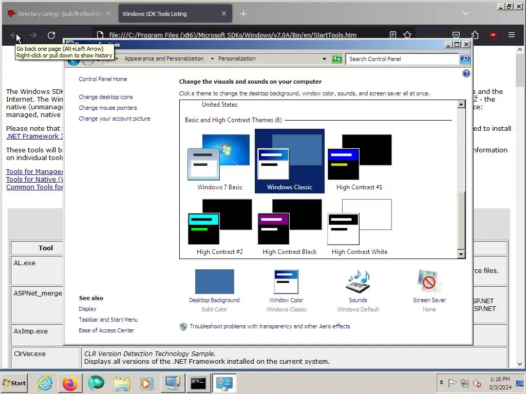Open Troubleshoot transparency and Aero effects link
The image size is (526, 394).
point(270,326)
